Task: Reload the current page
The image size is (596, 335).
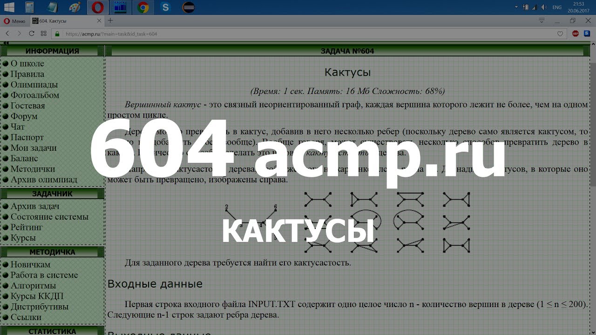Action: point(31,33)
